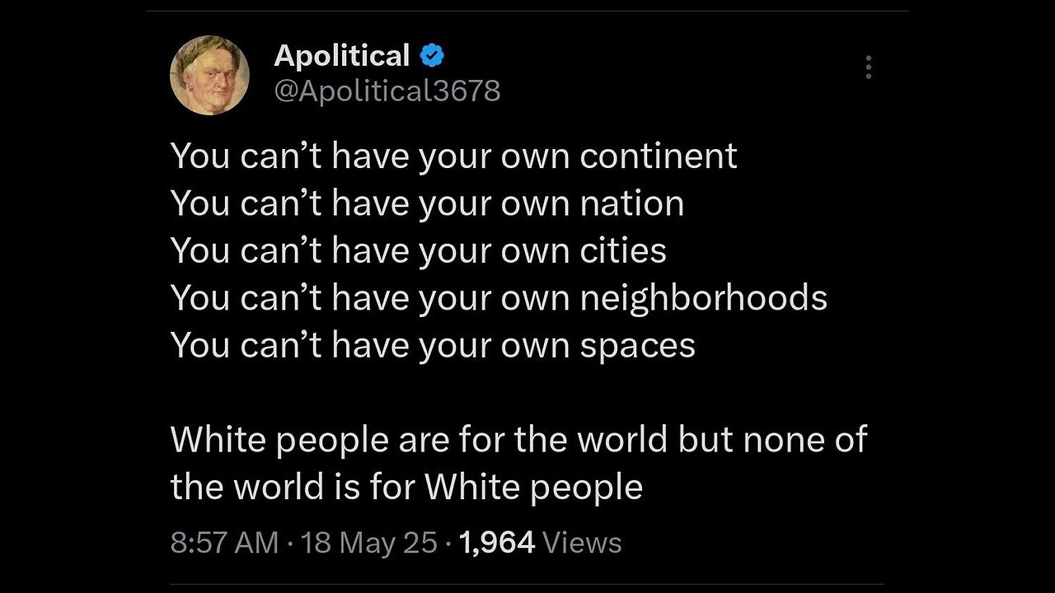Click the tweet line ending with "cities"
Image resolution: width=1055 pixels, height=593 pixels.
coord(418,250)
